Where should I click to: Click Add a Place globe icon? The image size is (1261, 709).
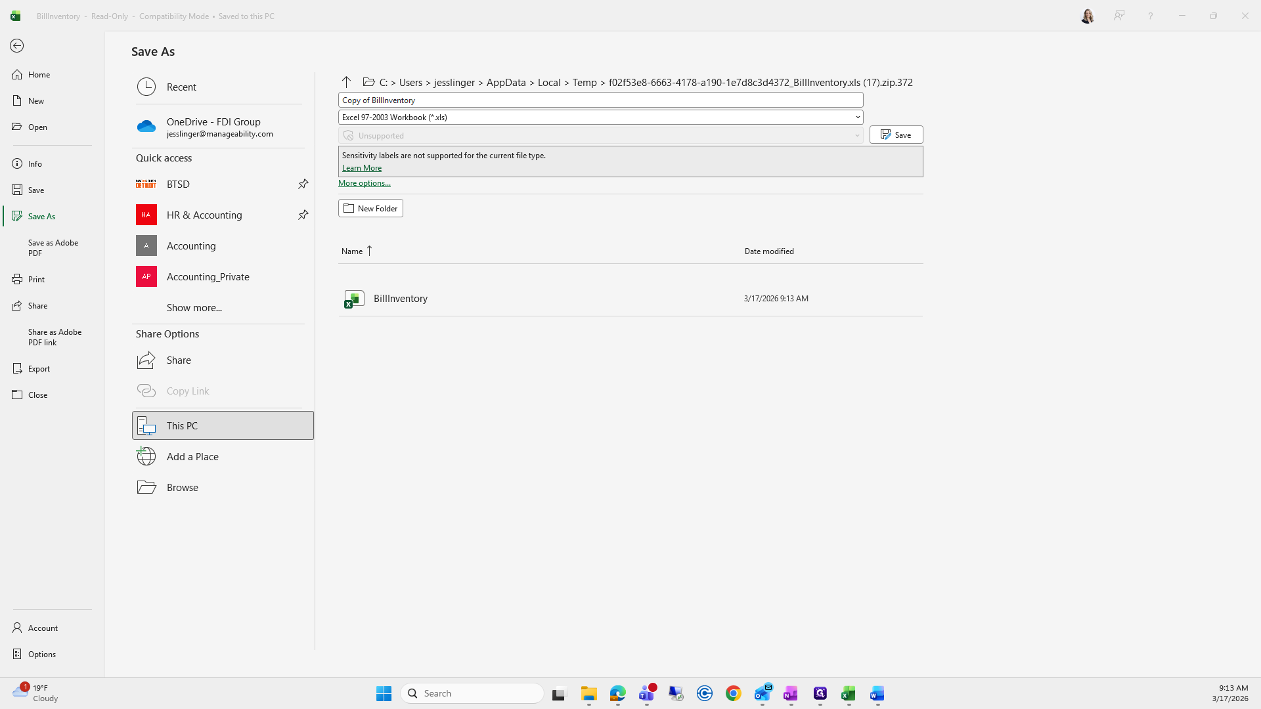[x=146, y=456]
